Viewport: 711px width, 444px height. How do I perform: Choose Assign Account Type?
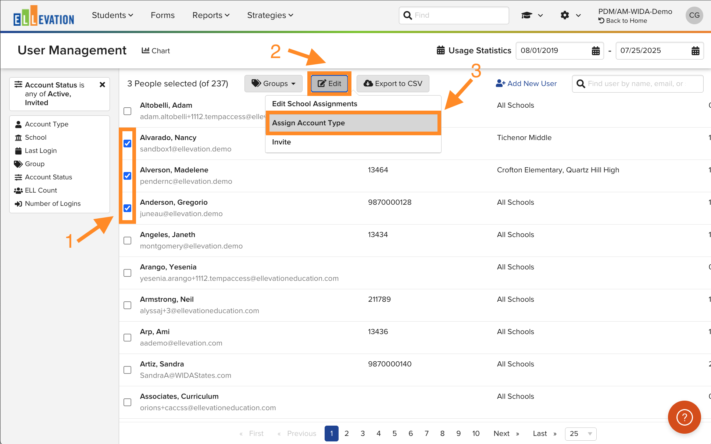click(353, 123)
